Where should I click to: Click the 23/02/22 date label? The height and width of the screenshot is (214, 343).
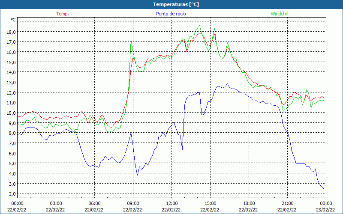point(325,210)
